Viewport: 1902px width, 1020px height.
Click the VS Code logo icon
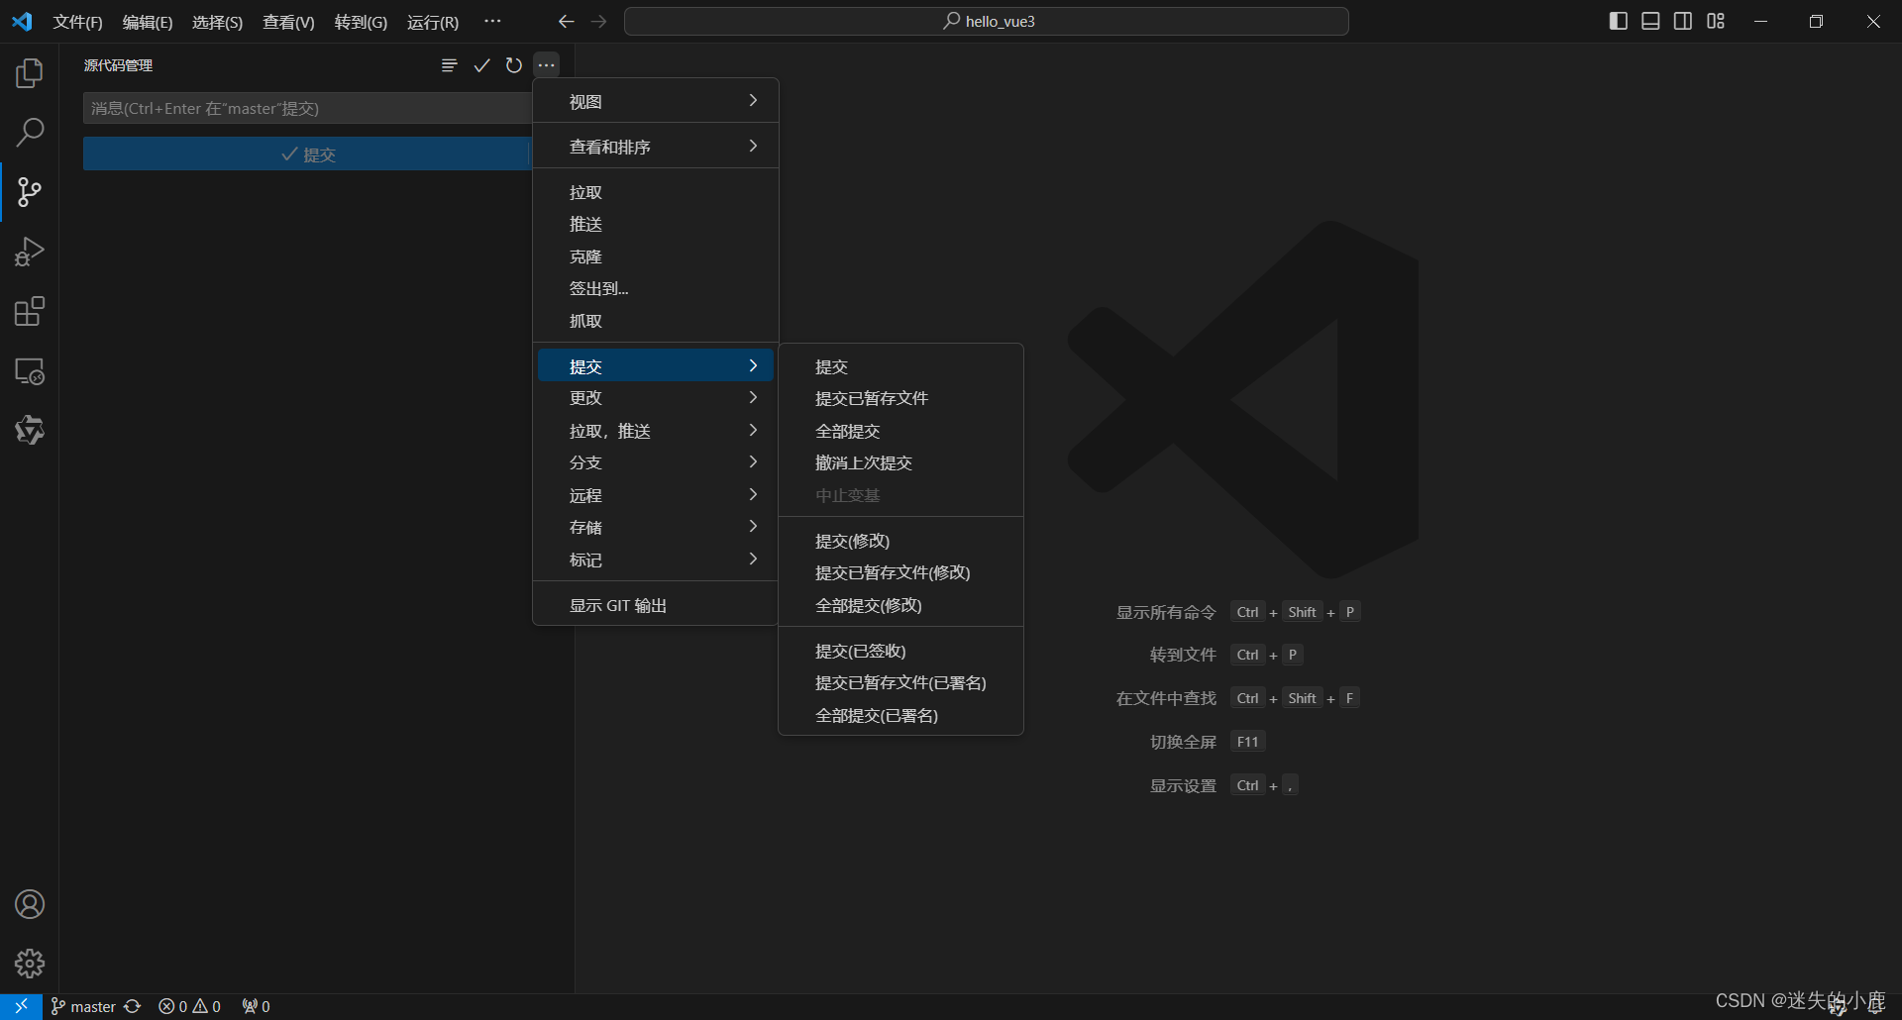pyautogui.click(x=22, y=22)
